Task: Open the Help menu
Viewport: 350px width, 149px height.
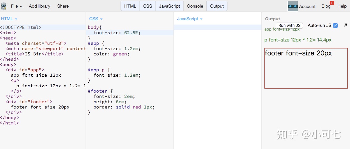Action: 342,6
